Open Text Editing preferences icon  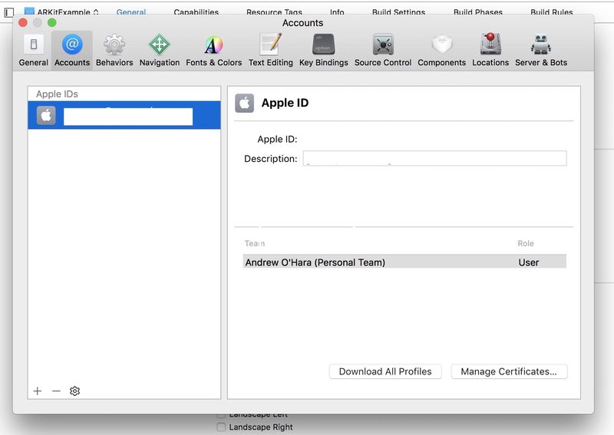(x=271, y=44)
